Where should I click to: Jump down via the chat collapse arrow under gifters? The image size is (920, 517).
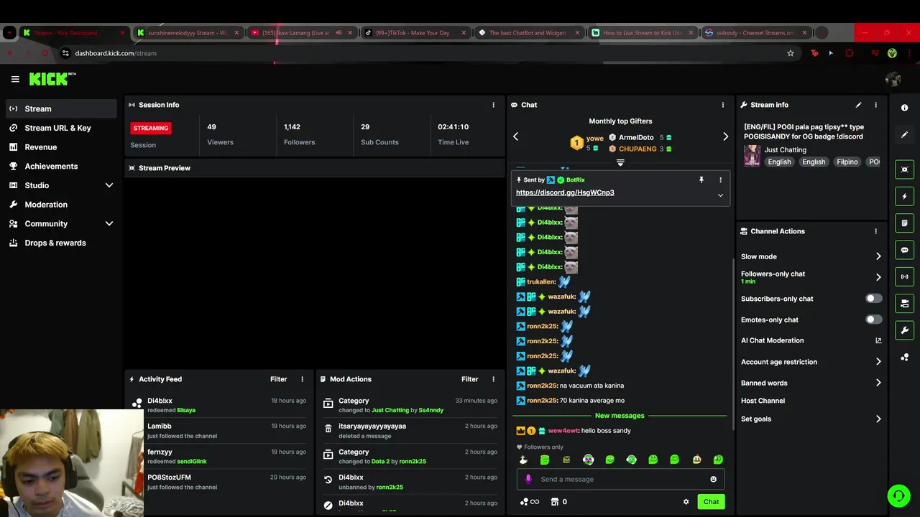pyautogui.click(x=620, y=162)
